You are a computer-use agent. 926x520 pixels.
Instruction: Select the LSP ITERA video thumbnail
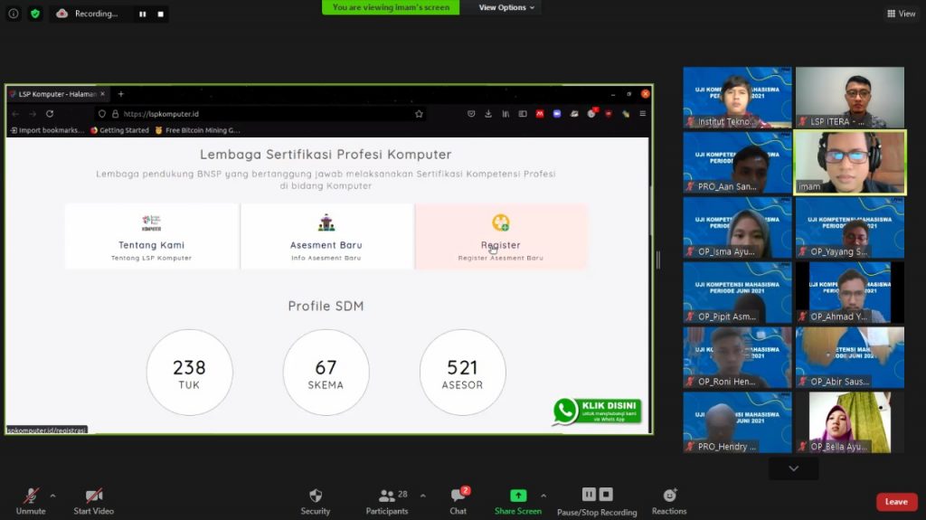click(850, 98)
